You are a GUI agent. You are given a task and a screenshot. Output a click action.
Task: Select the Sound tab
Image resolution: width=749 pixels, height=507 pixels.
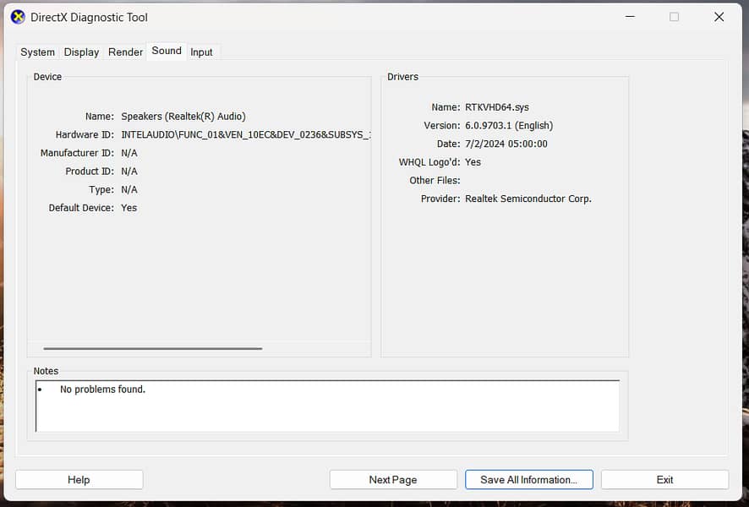click(x=167, y=51)
